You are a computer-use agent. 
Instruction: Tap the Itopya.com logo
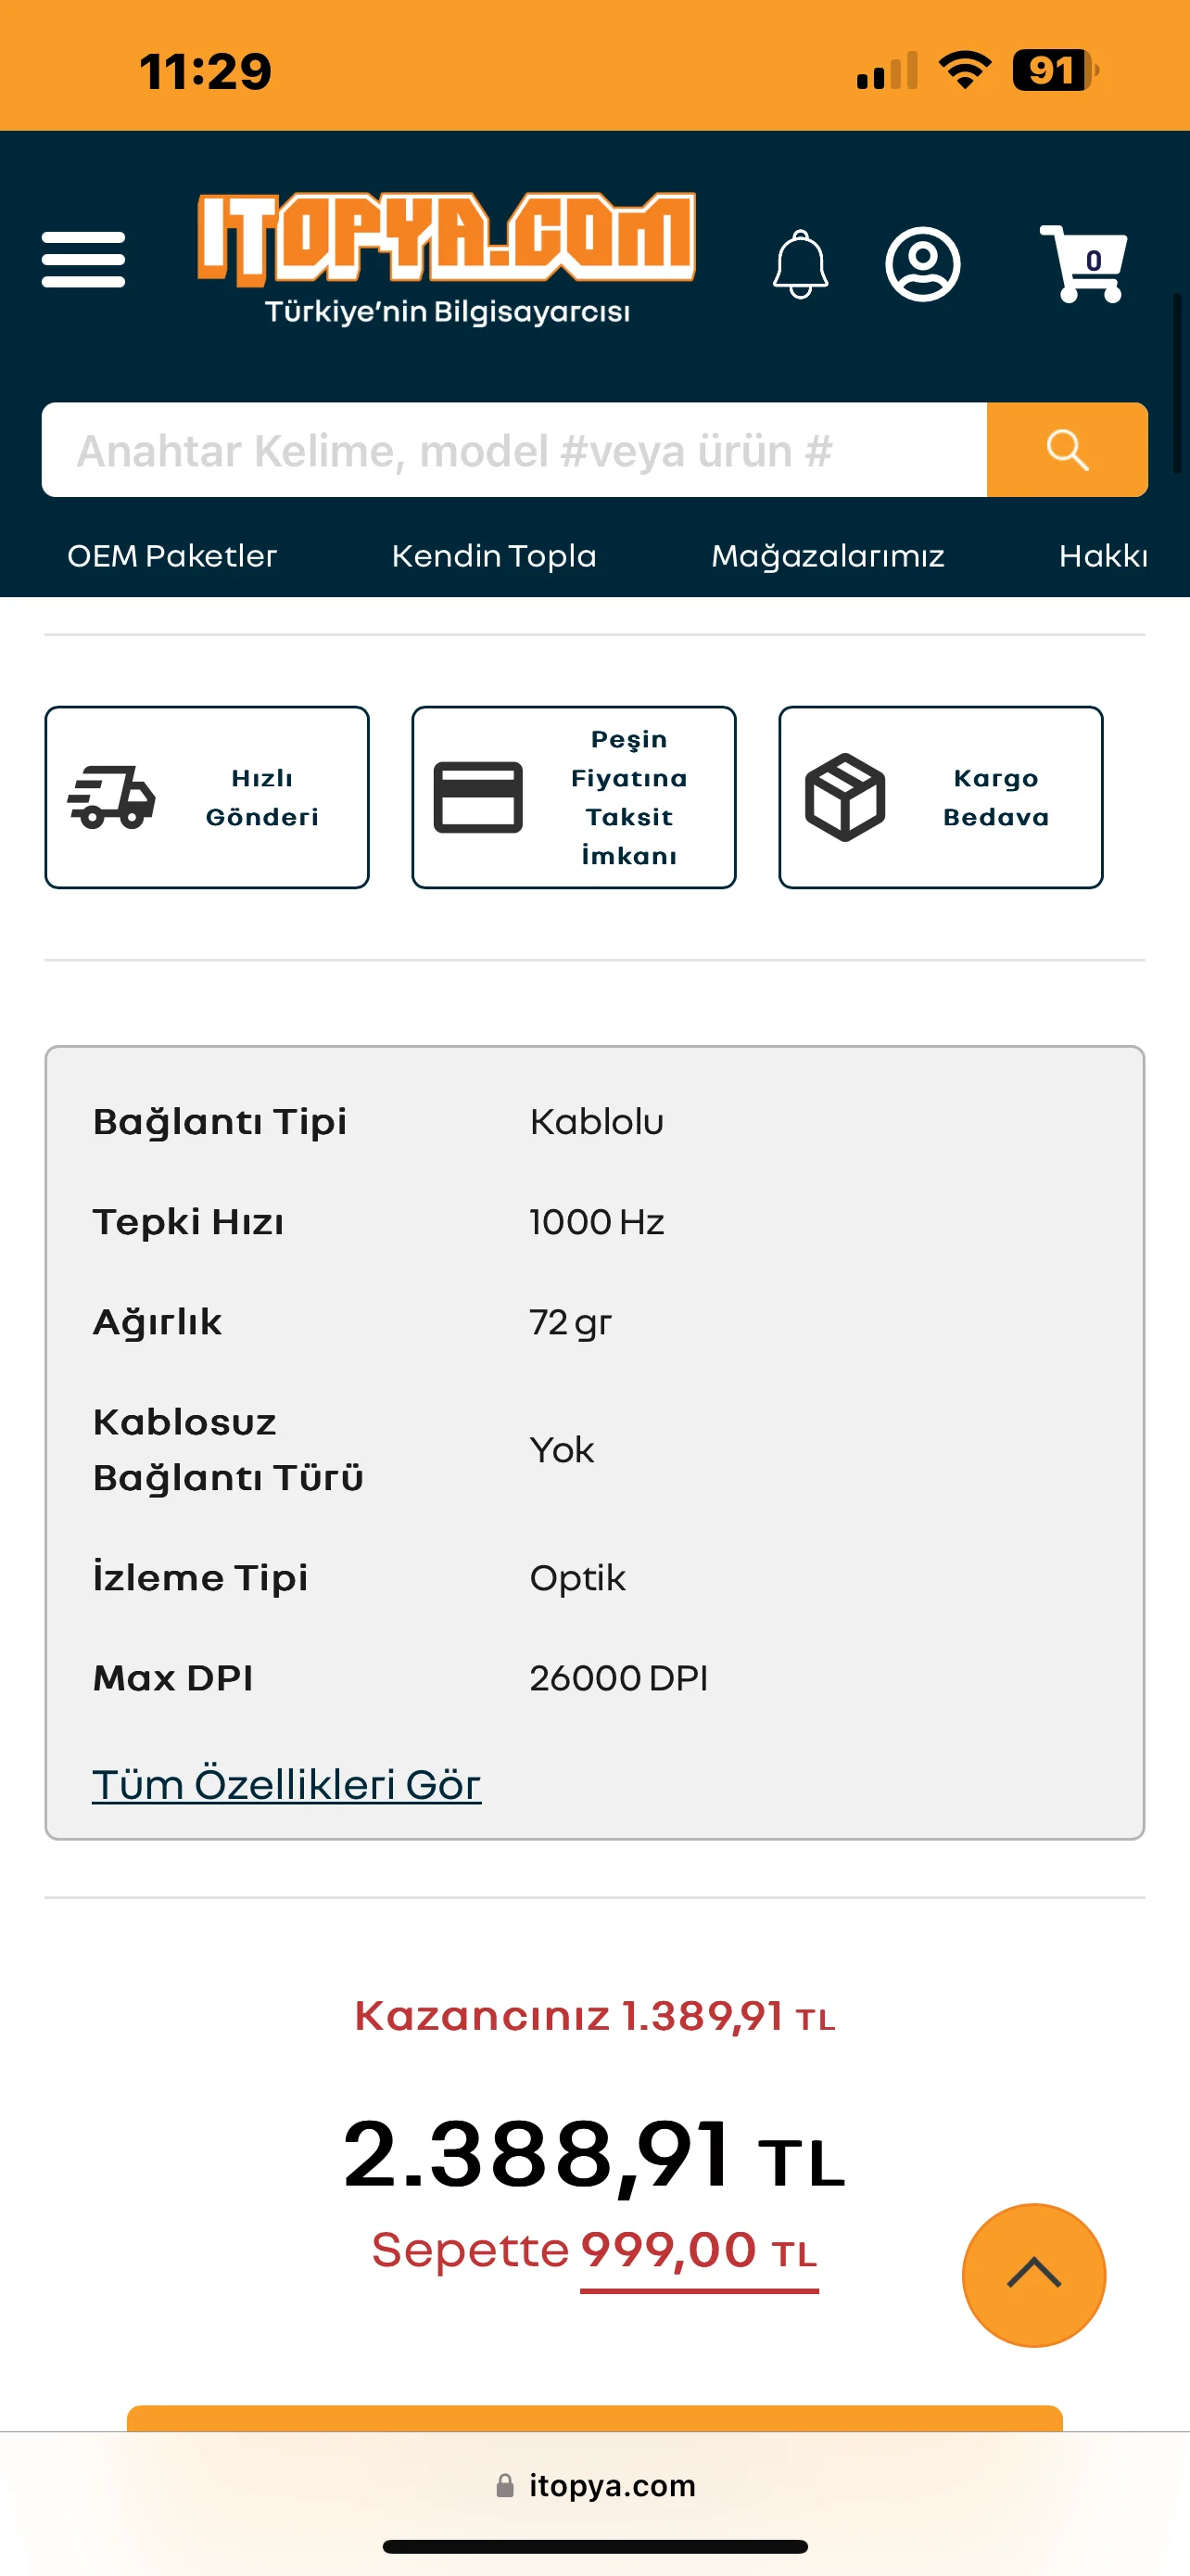[x=447, y=259]
